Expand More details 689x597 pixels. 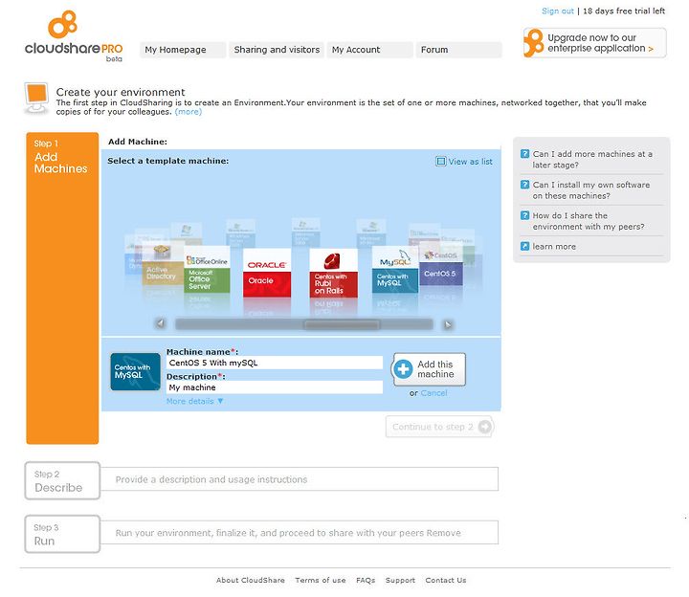194,401
